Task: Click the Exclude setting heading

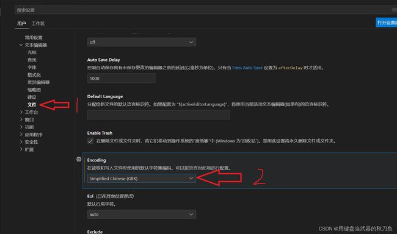Action: [x=95, y=232]
